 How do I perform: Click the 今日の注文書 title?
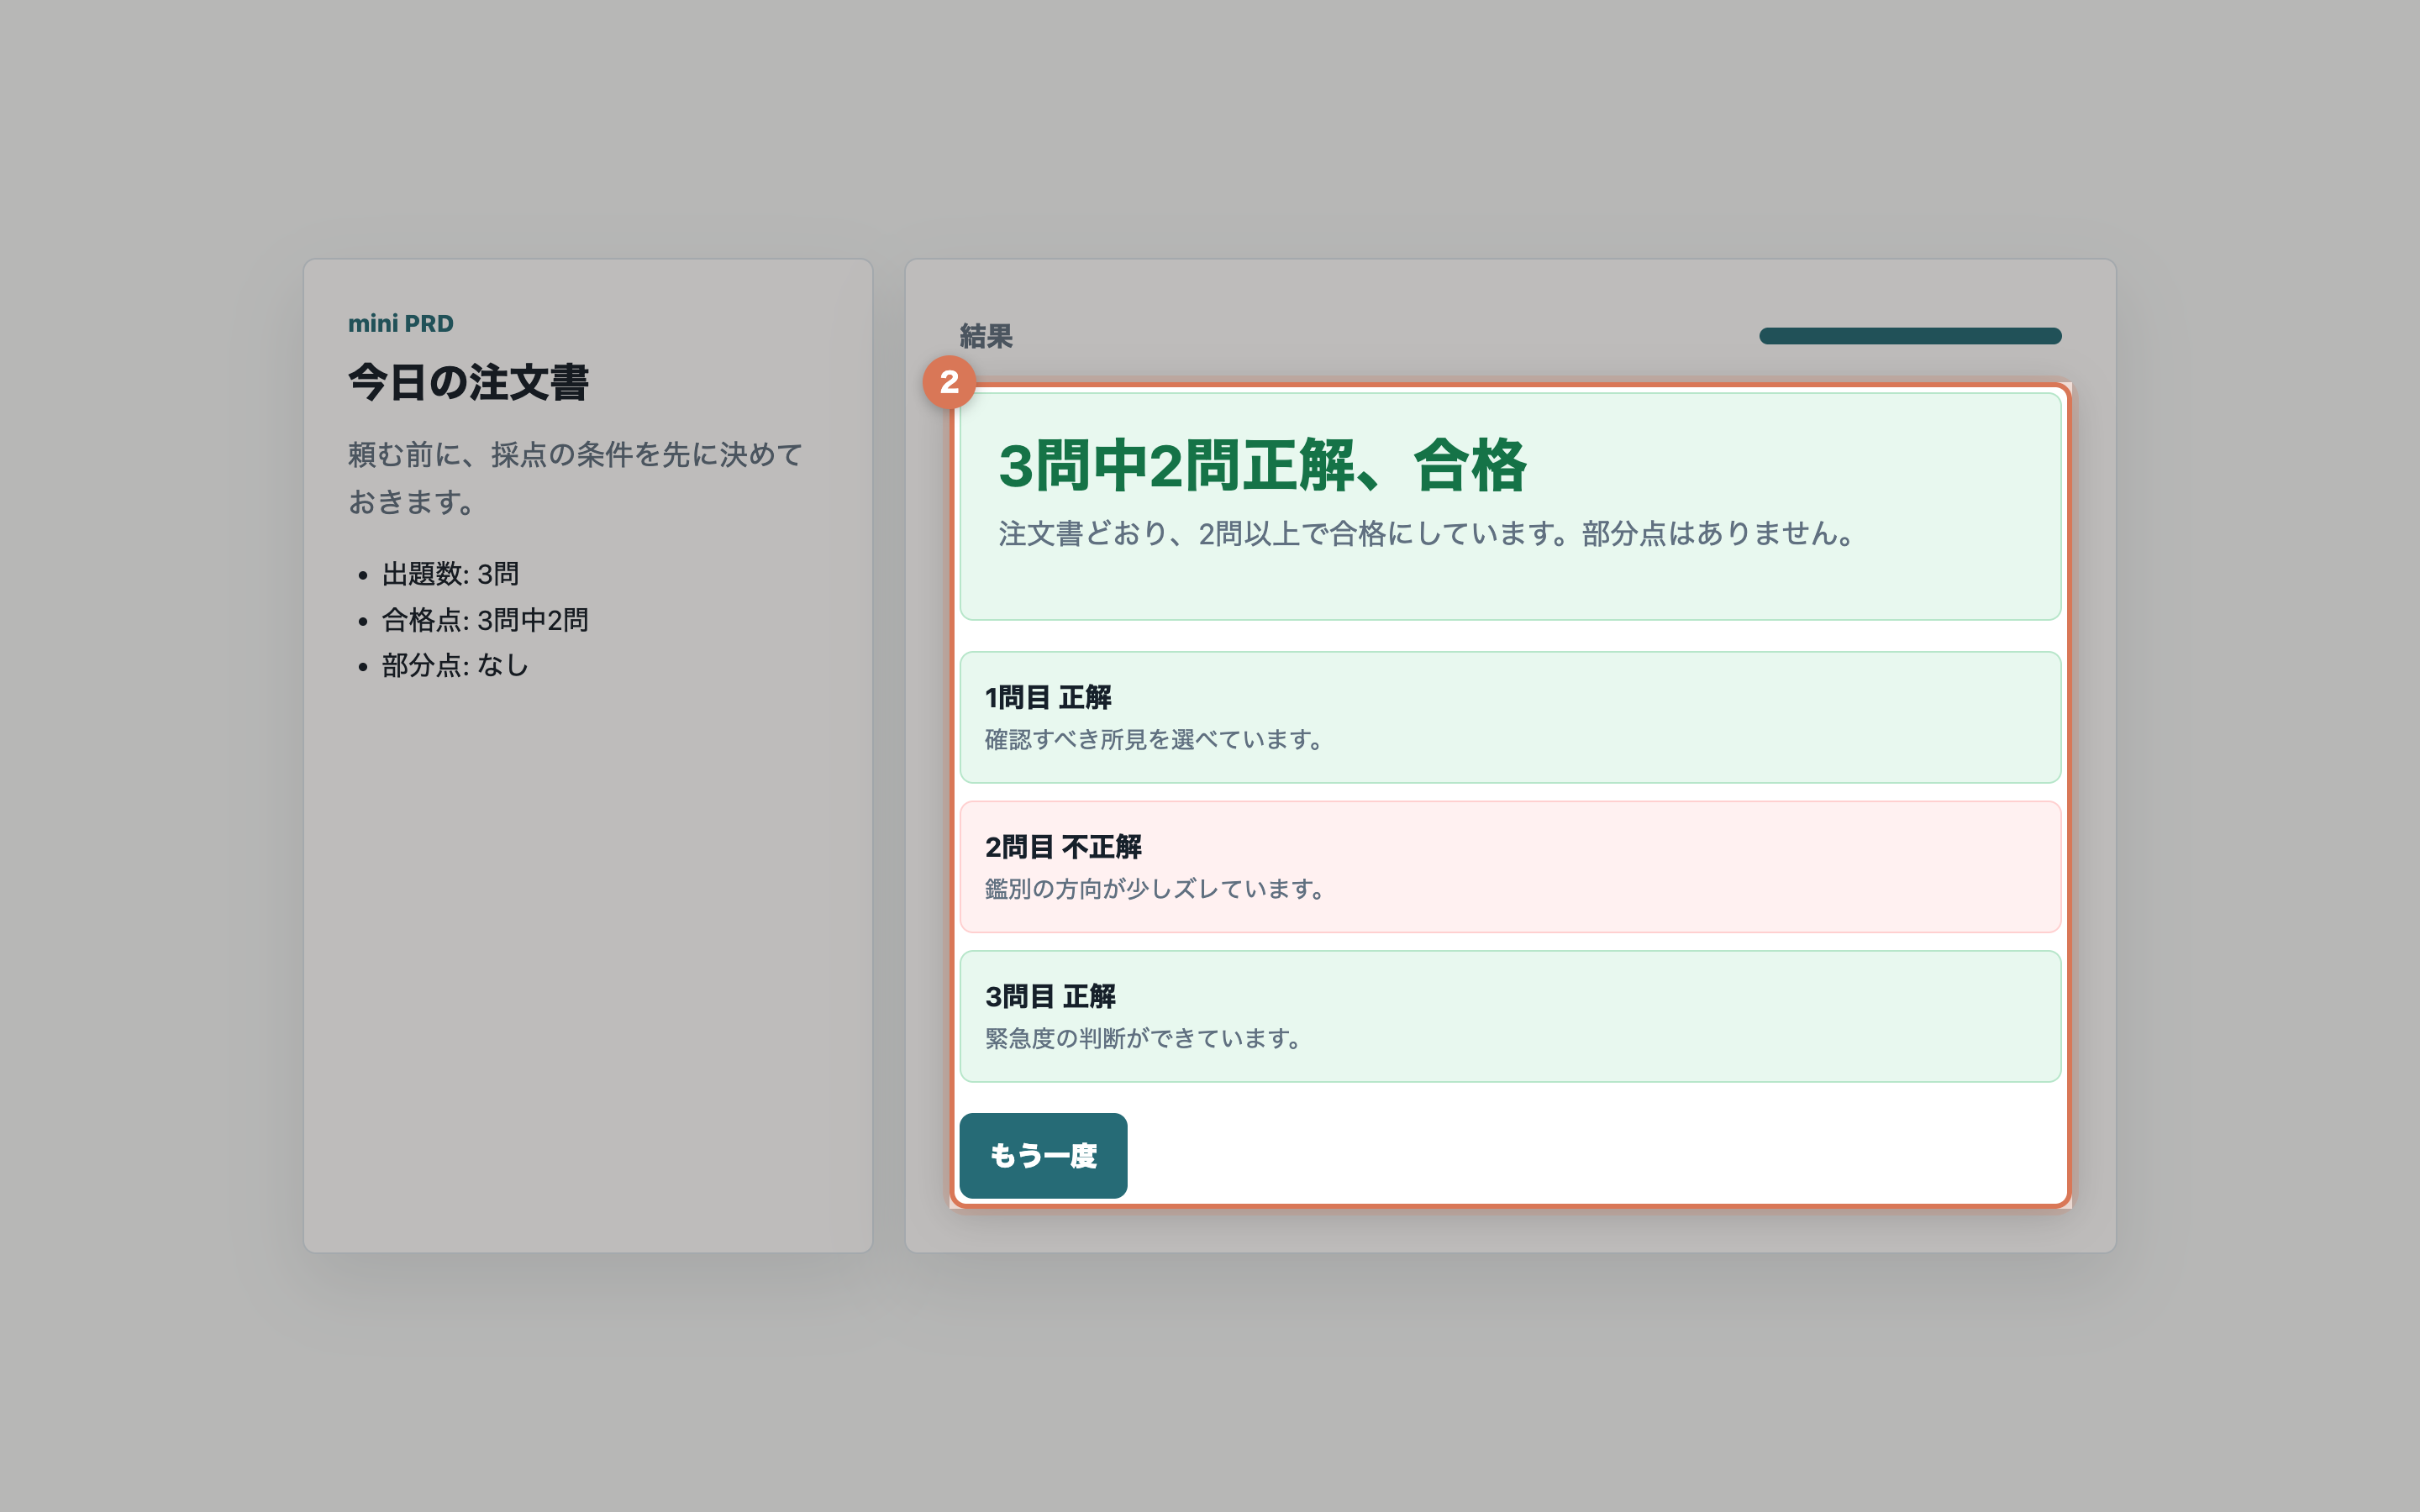point(468,382)
